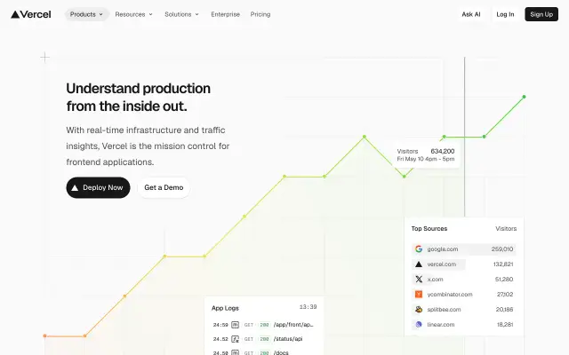
Task: Click the Top Sources heading
Action: [429, 229]
